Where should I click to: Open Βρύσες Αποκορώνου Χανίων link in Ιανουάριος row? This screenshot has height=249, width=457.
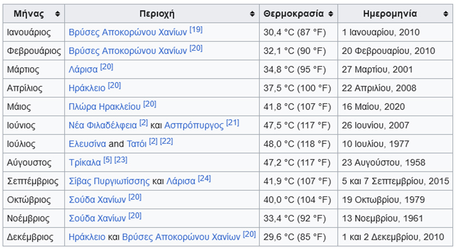[x=128, y=33]
